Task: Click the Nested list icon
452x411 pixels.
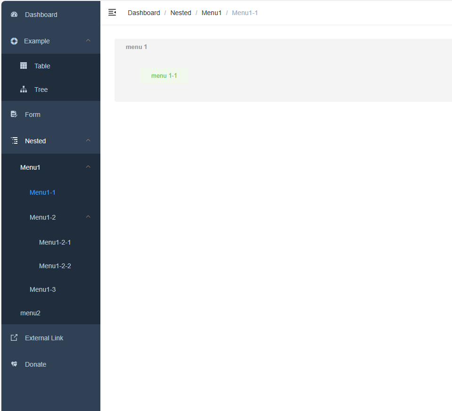Action: (14, 141)
